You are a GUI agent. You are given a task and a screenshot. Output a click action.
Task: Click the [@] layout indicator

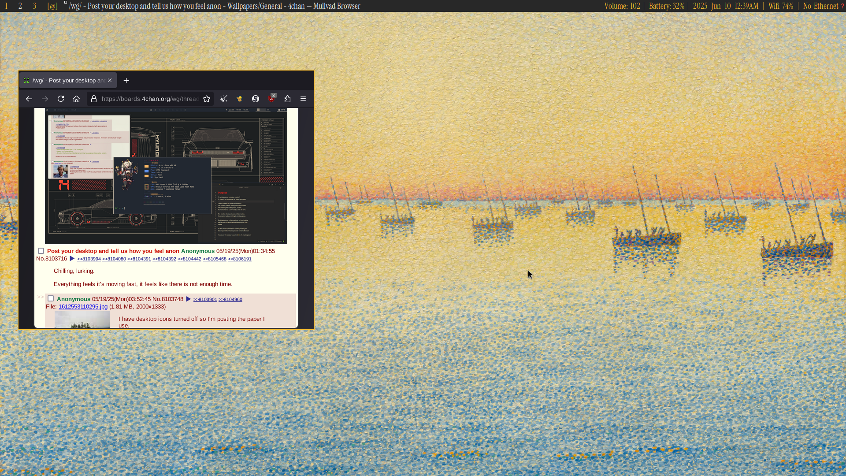tap(52, 6)
